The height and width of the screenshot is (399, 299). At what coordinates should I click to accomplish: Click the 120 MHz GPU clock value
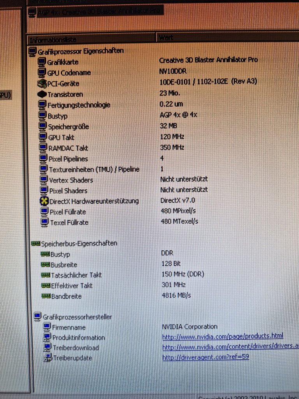[x=172, y=137]
